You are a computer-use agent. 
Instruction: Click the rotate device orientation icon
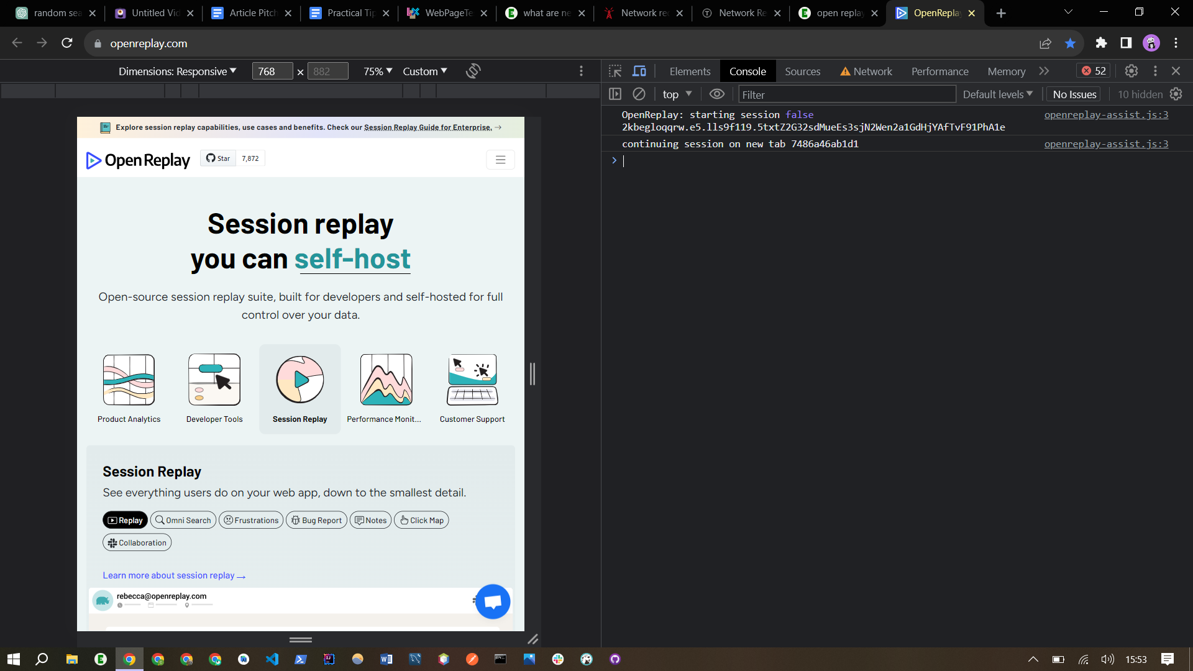click(x=473, y=71)
